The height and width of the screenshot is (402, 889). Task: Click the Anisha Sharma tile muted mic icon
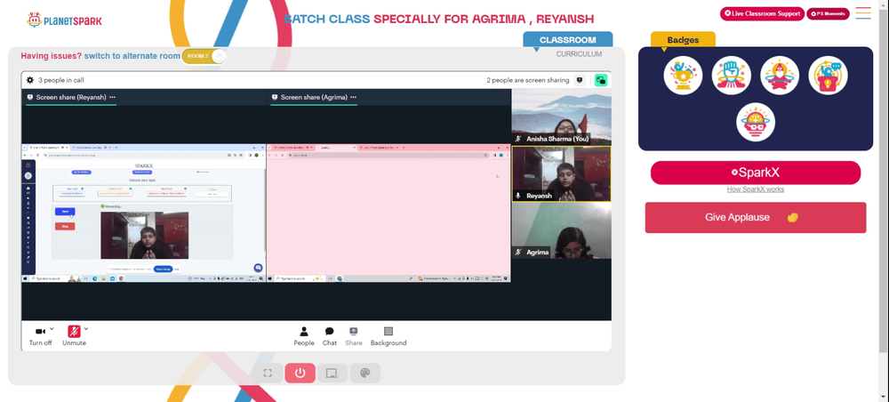(517, 139)
